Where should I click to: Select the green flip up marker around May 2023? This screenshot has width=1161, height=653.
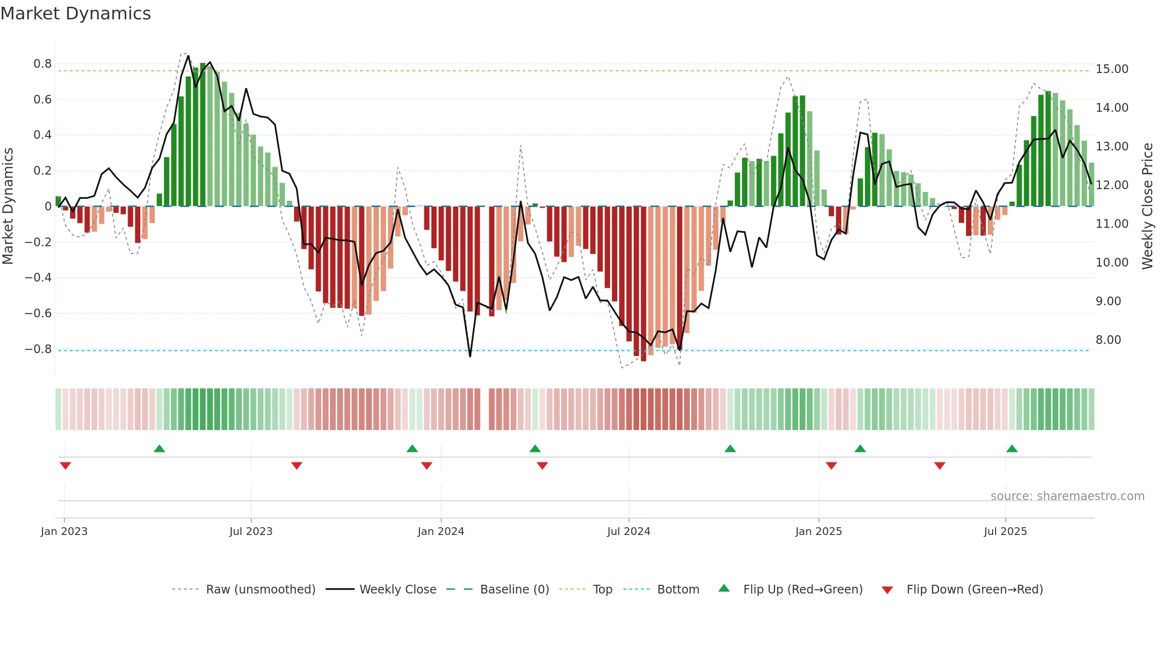pos(159,448)
